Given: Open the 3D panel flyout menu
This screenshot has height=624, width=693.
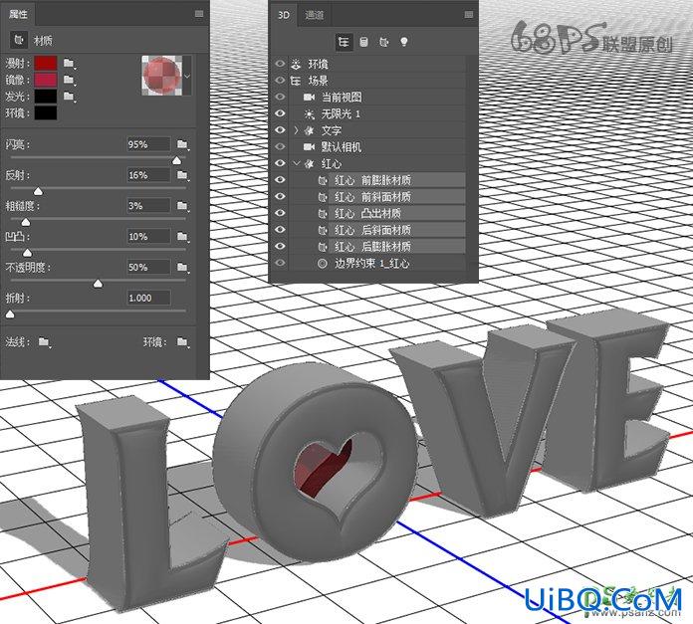Looking at the screenshot, I should (x=469, y=15).
